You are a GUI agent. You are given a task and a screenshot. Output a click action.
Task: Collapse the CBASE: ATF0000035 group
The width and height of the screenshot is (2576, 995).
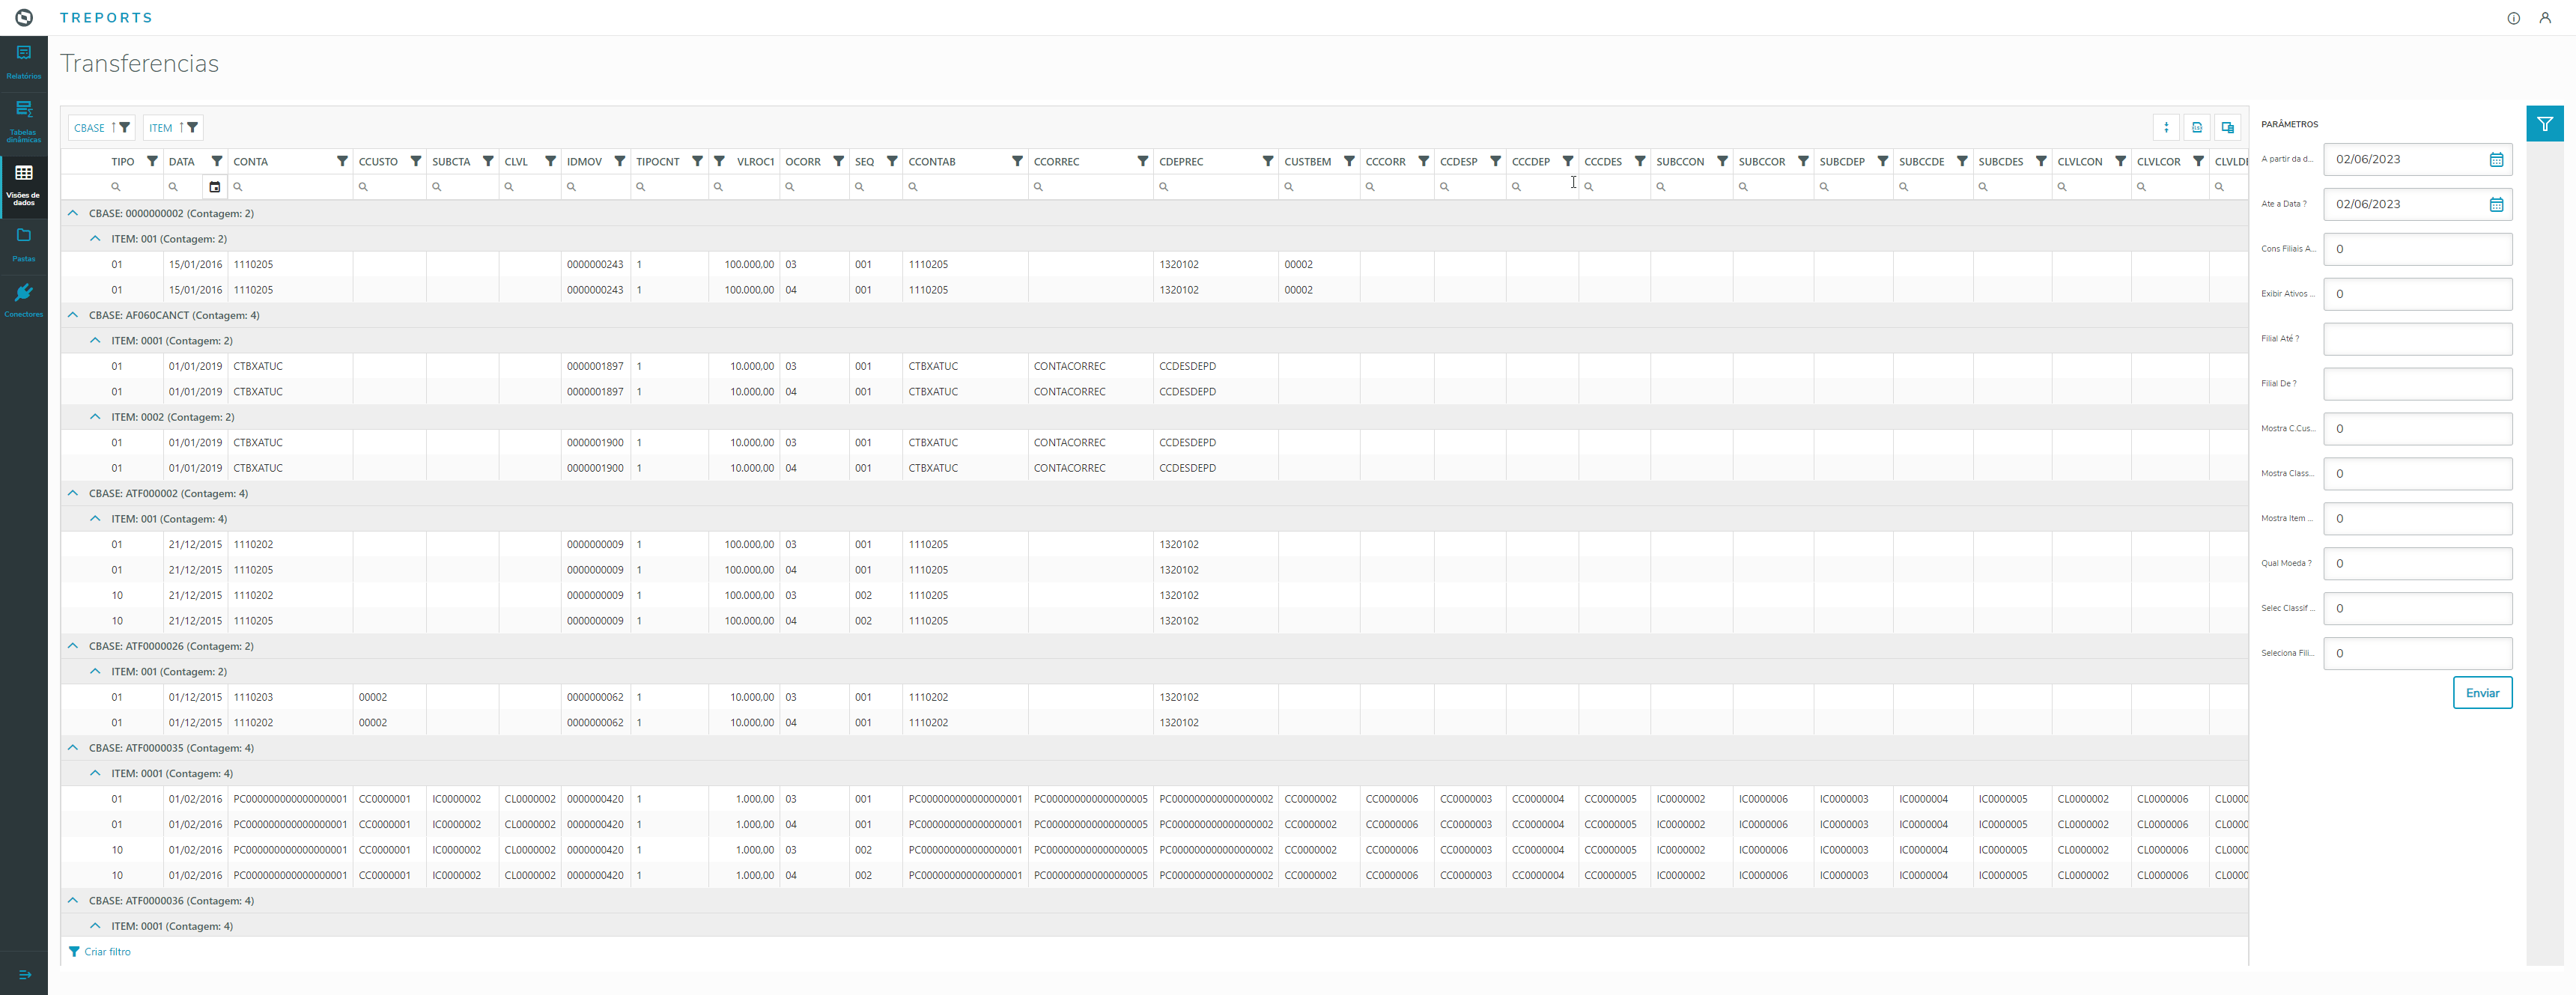(73, 748)
